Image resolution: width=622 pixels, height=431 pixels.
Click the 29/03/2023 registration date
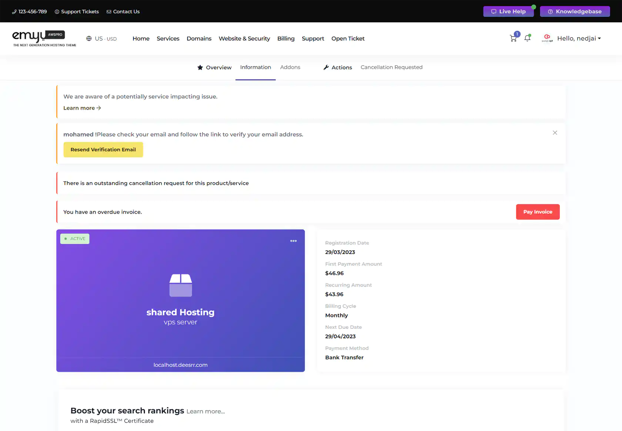(340, 252)
